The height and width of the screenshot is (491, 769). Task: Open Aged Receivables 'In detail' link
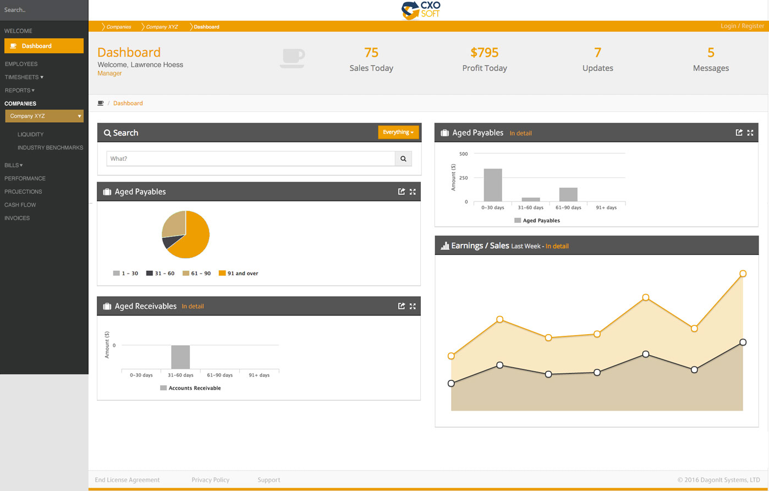pos(193,307)
